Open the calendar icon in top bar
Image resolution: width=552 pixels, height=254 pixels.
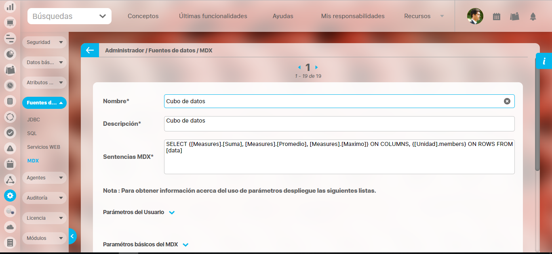(x=497, y=17)
